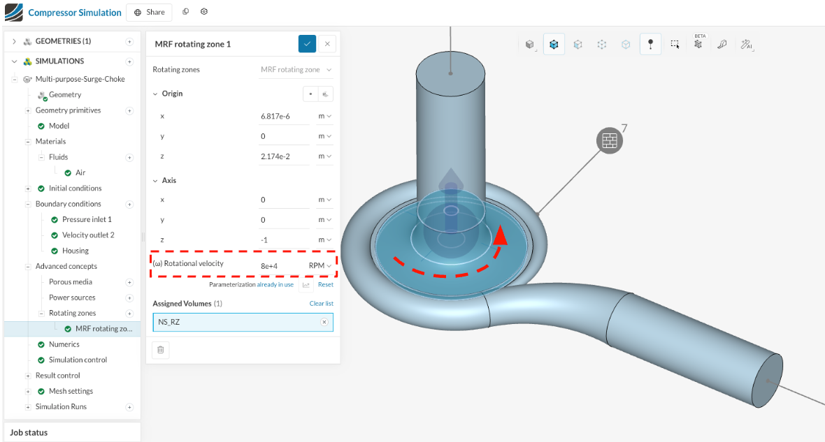The image size is (825, 442).
Task: Select Pressure inlet 1 boundary condition
Action: coord(87,220)
